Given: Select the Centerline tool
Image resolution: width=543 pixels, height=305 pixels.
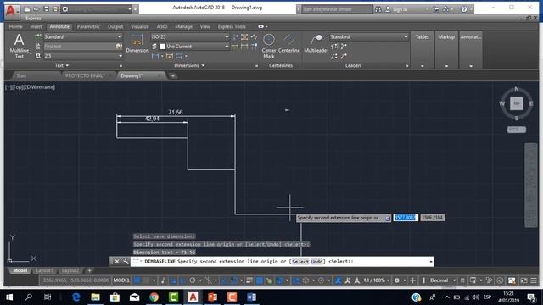Looking at the screenshot, I should pos(289,43).
